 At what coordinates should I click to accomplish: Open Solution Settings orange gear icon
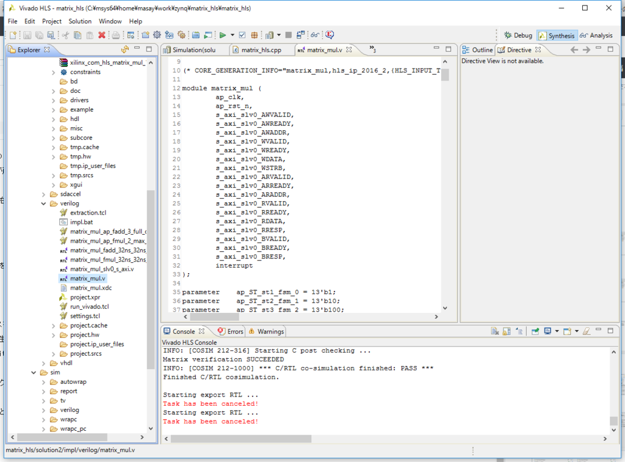click(181, 35)
